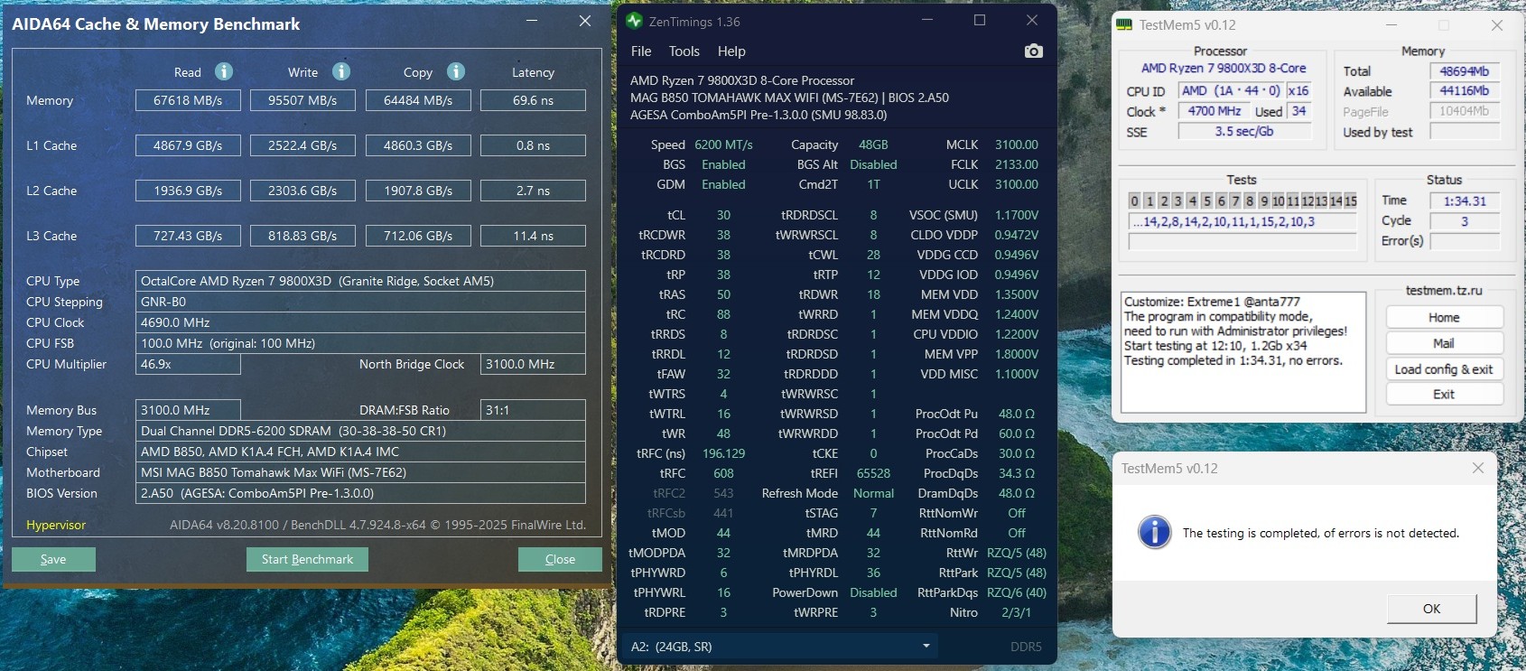Click the L1 Cache Read field 4867.9 GB/s

click(188, 145)
